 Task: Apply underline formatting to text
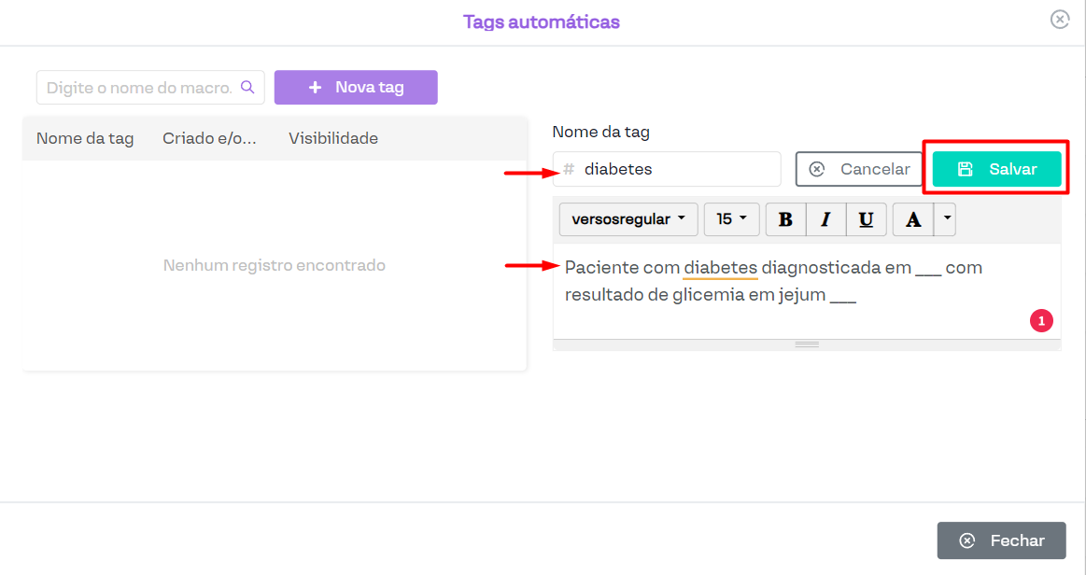point(866,219)
